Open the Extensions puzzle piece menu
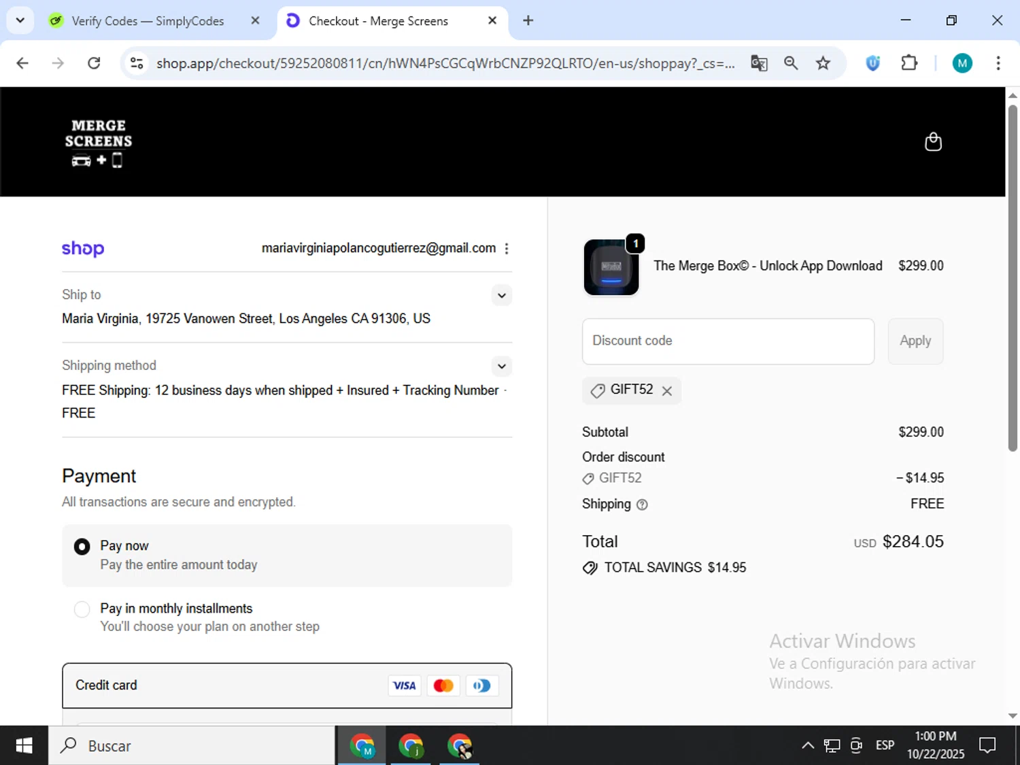 coord(909,63)
